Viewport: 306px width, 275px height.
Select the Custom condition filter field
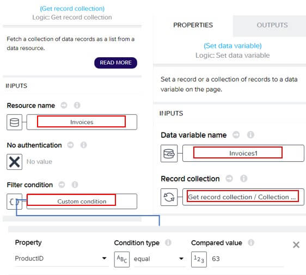82,201
